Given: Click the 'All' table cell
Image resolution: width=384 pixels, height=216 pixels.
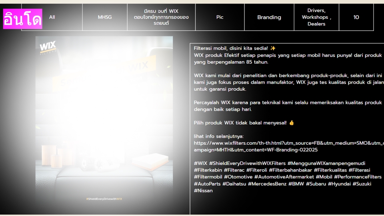Looking at the screenshot, I should pyautogui.click(x=52, y=17).
